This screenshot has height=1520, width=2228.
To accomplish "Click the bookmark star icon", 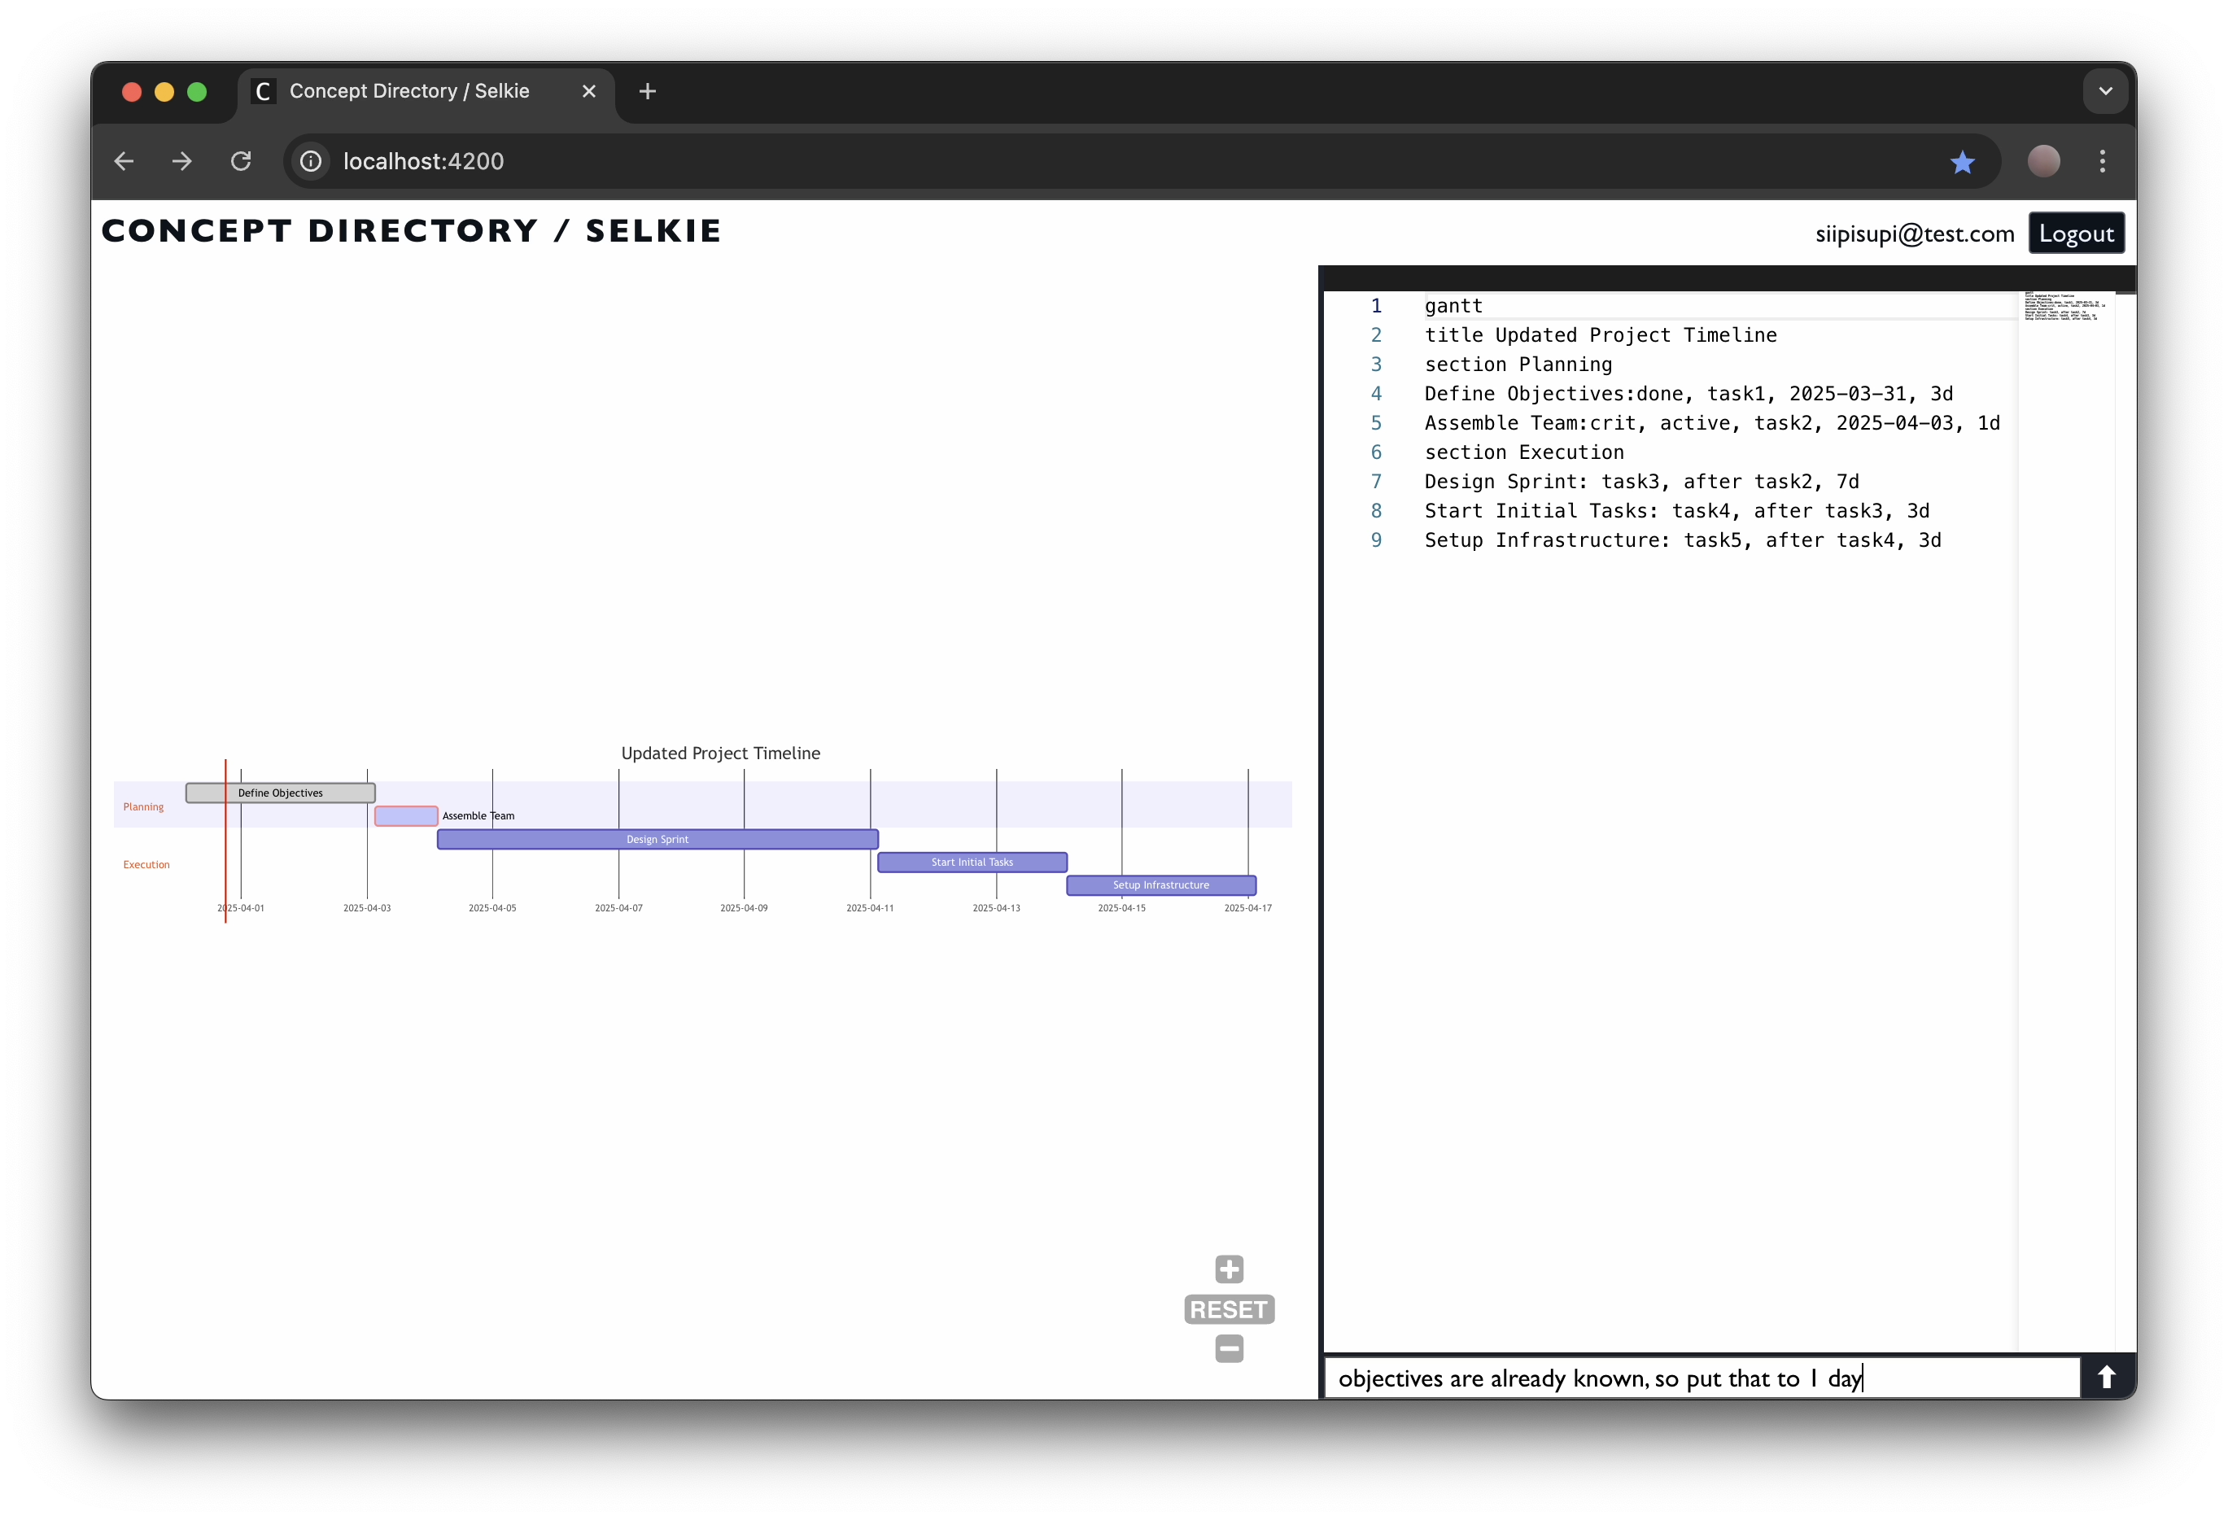I will click(x=1963, y=162).
